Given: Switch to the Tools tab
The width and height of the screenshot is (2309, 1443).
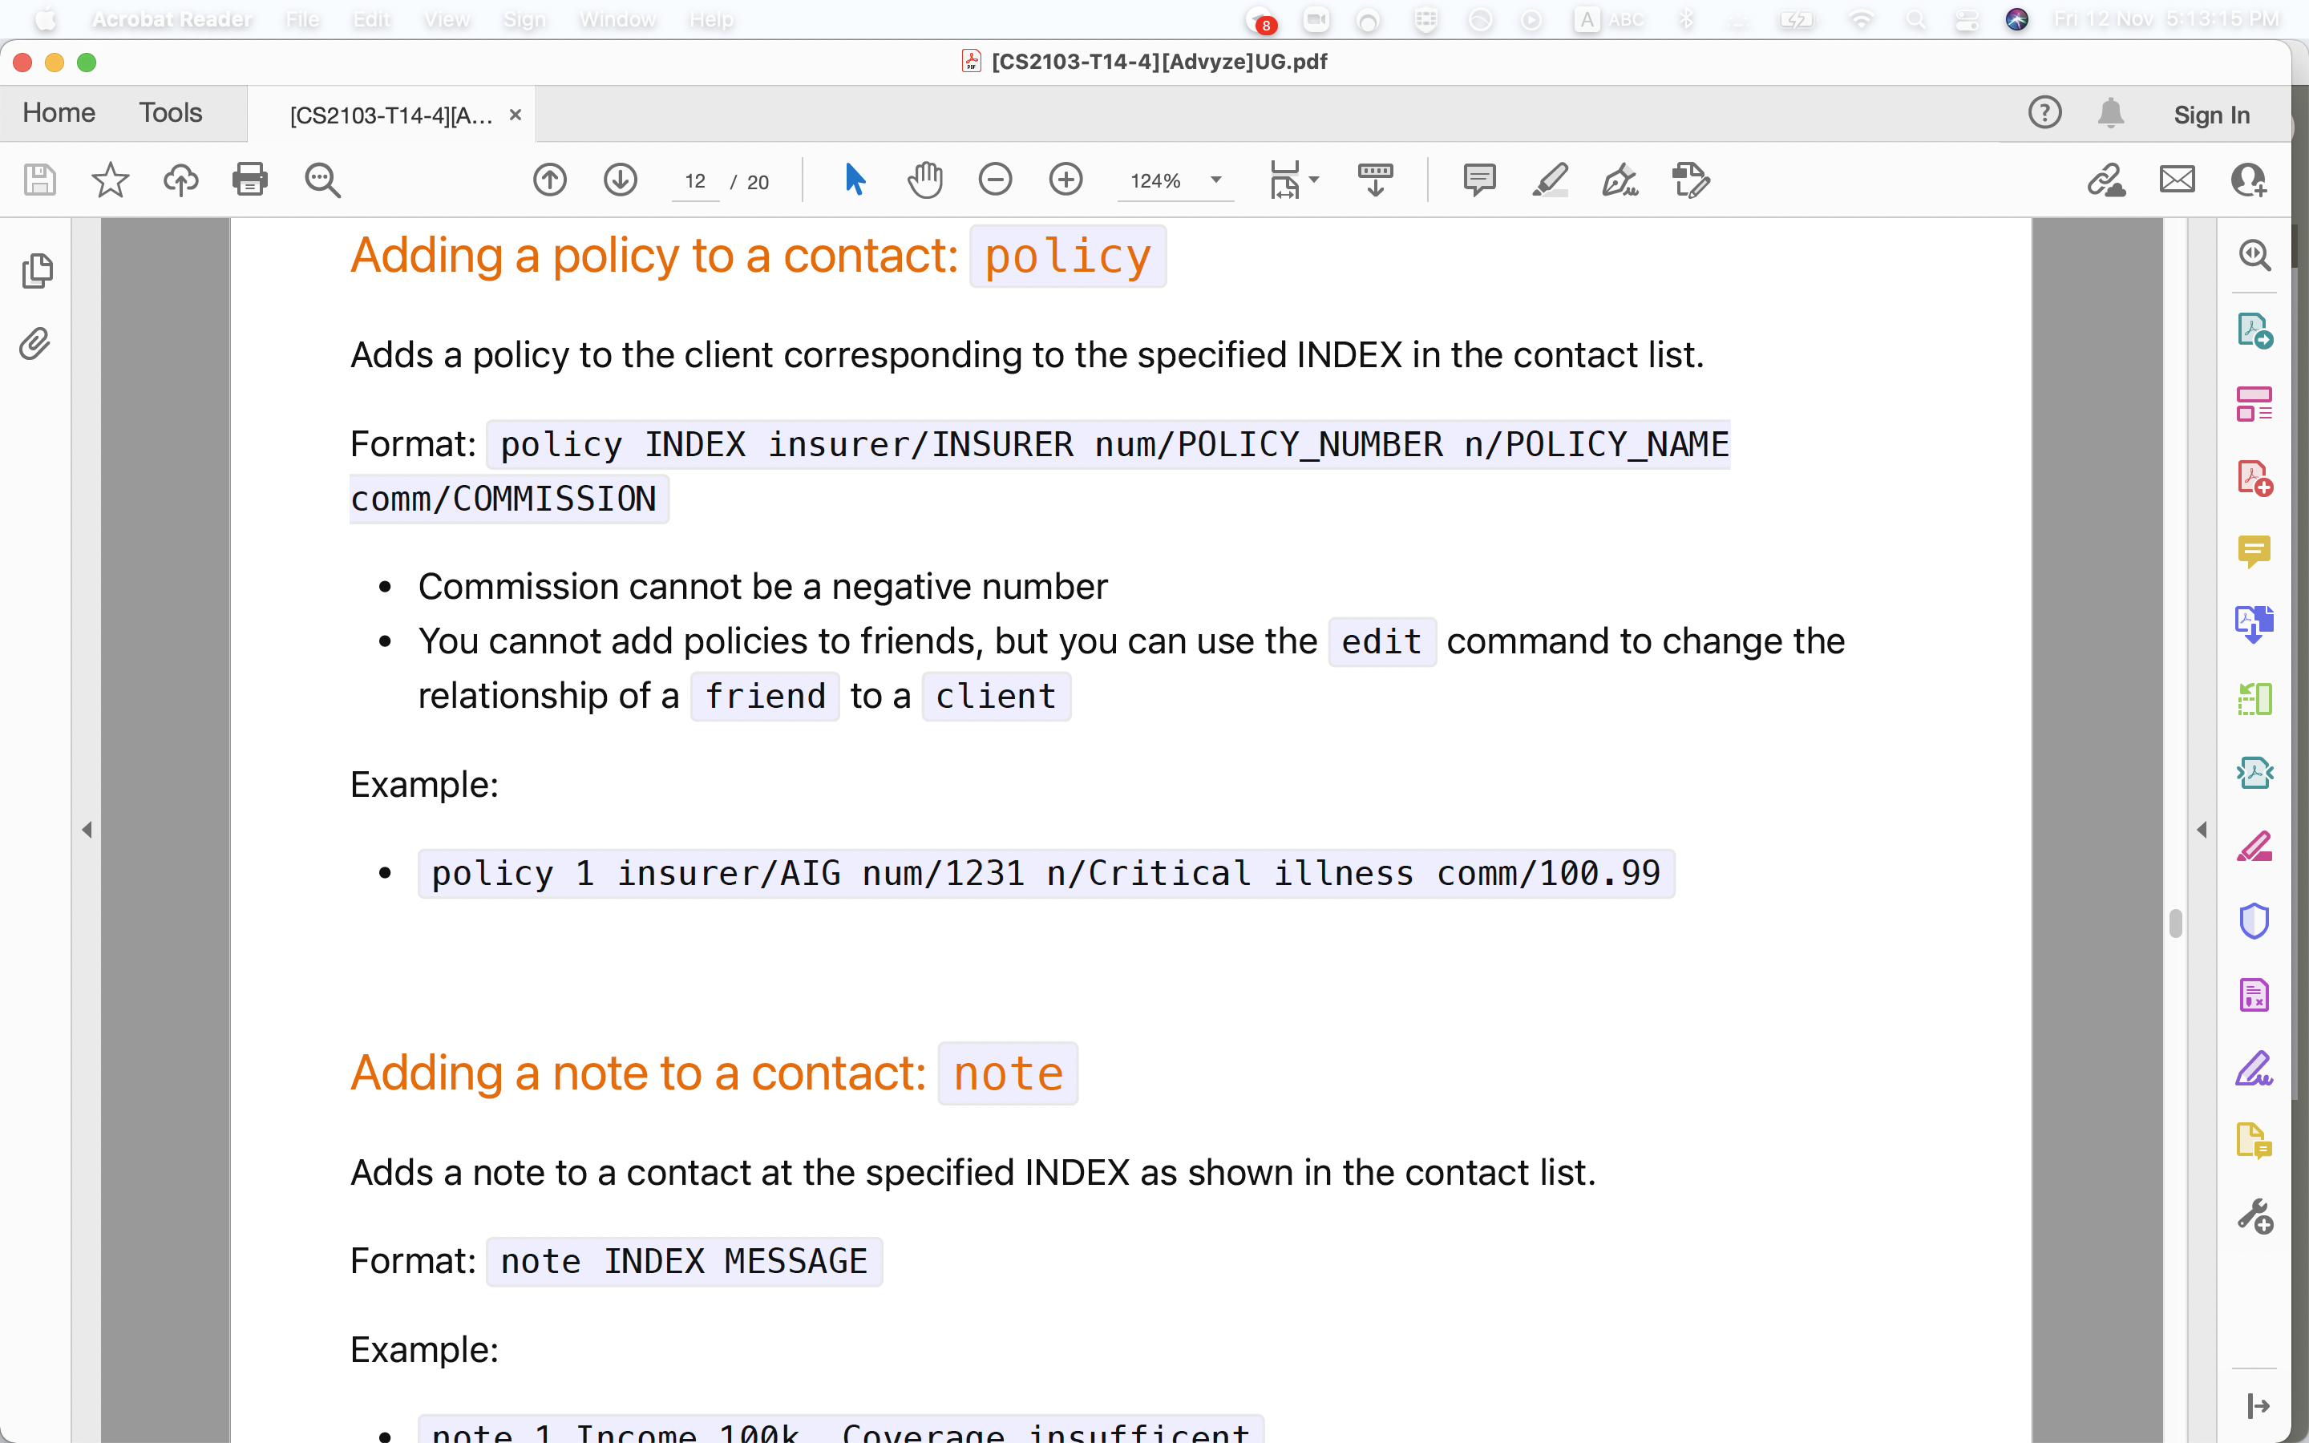Looking at the screenshot, I should coord(171,114).
